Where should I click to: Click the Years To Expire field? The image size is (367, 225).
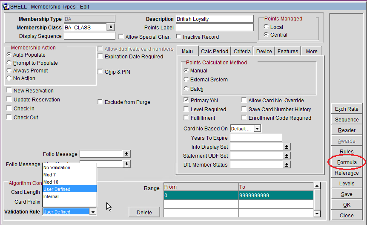pos(256,138)
